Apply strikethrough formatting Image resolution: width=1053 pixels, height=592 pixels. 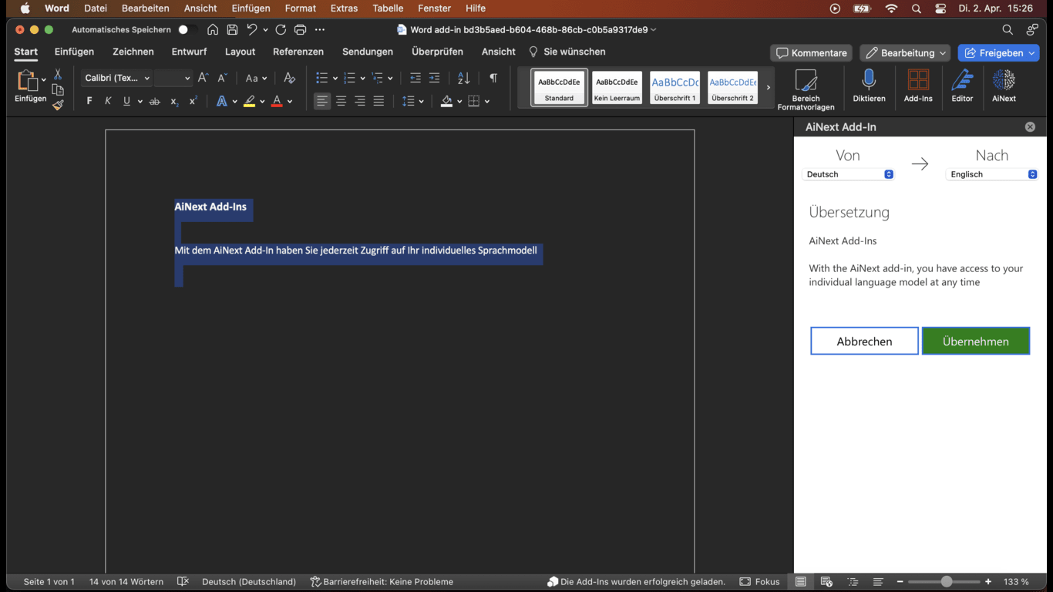(x=154, y=101)
